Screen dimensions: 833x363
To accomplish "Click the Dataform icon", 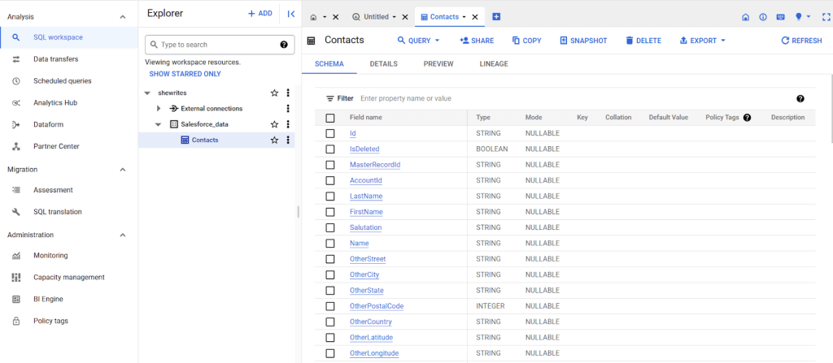I will click(x=16, y=125).
